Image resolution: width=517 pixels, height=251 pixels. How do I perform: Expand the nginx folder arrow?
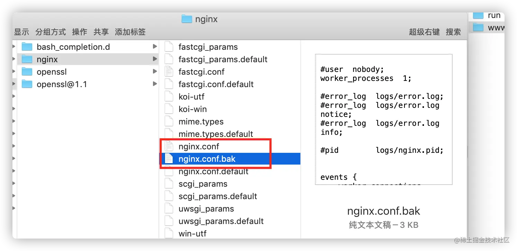click(155, 59)
